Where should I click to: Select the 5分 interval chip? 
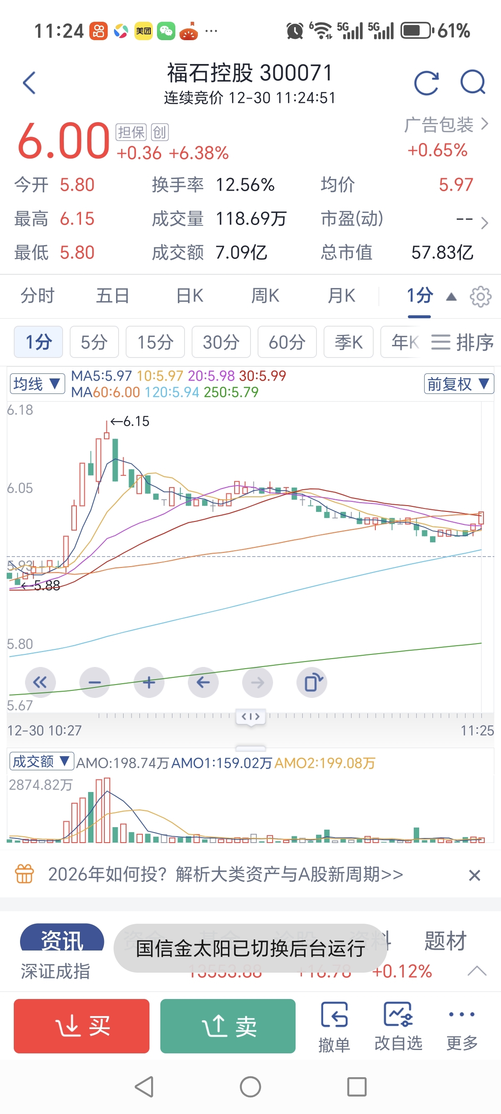tap(94, 342)
